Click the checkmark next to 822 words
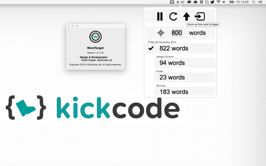 coord(151,48)
